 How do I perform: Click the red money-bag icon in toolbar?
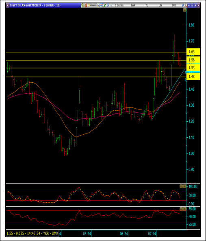coord(86,5)
